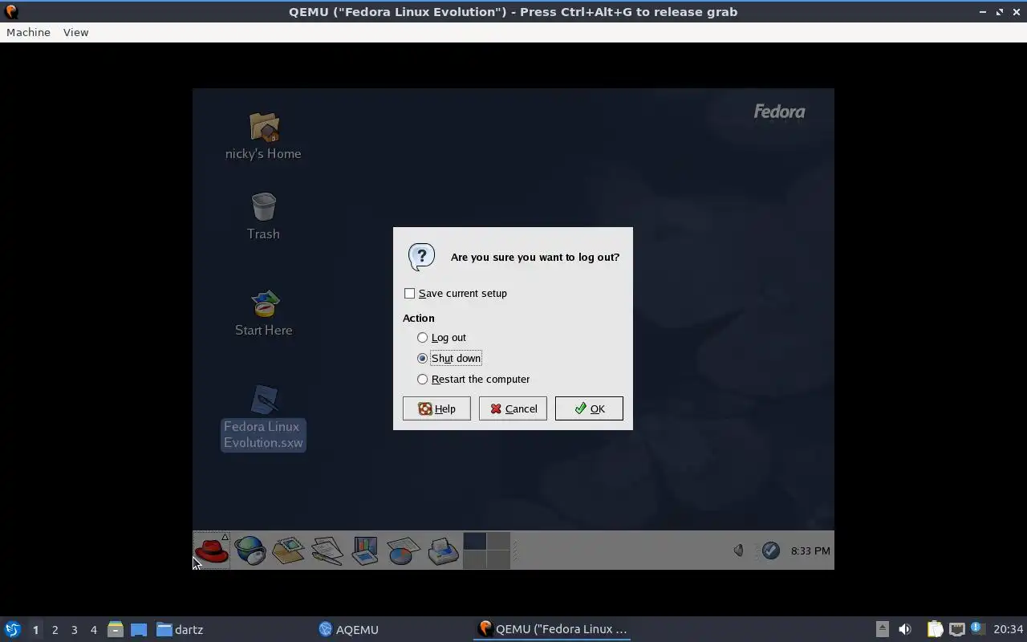
Task: Confirm with the OK button
Action: pos(589,408)
